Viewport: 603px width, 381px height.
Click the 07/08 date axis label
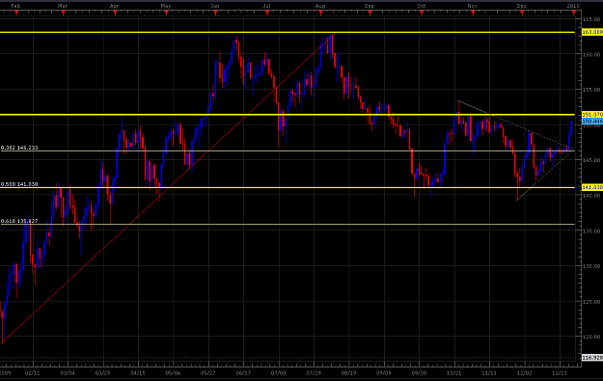click(279, 373)
